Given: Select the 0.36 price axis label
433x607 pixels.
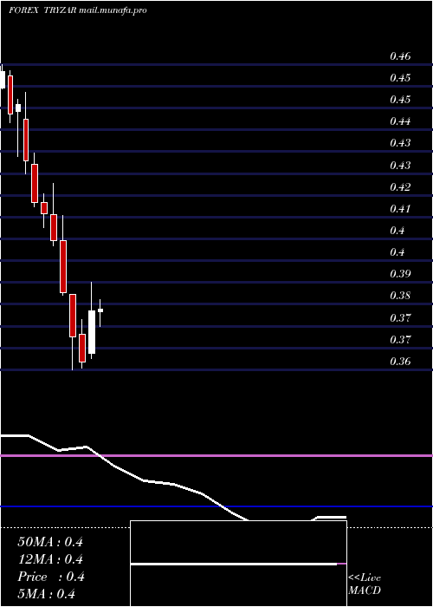Looking at the screenshot, I should click(400, 362).
